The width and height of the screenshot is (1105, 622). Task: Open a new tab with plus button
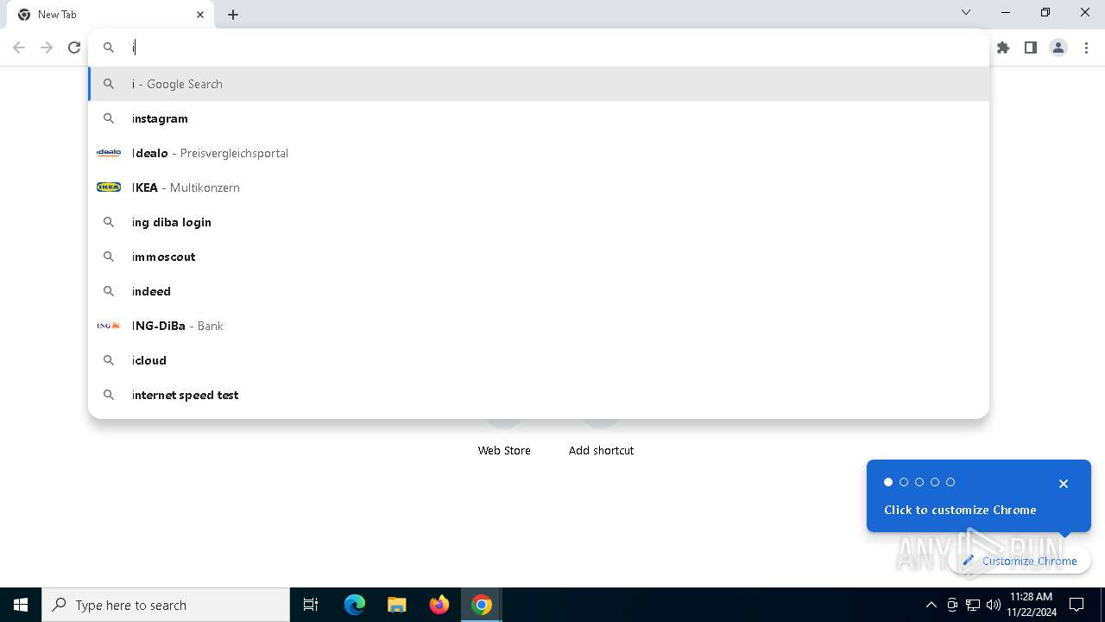pyautogui.click(x=233, y=15)
